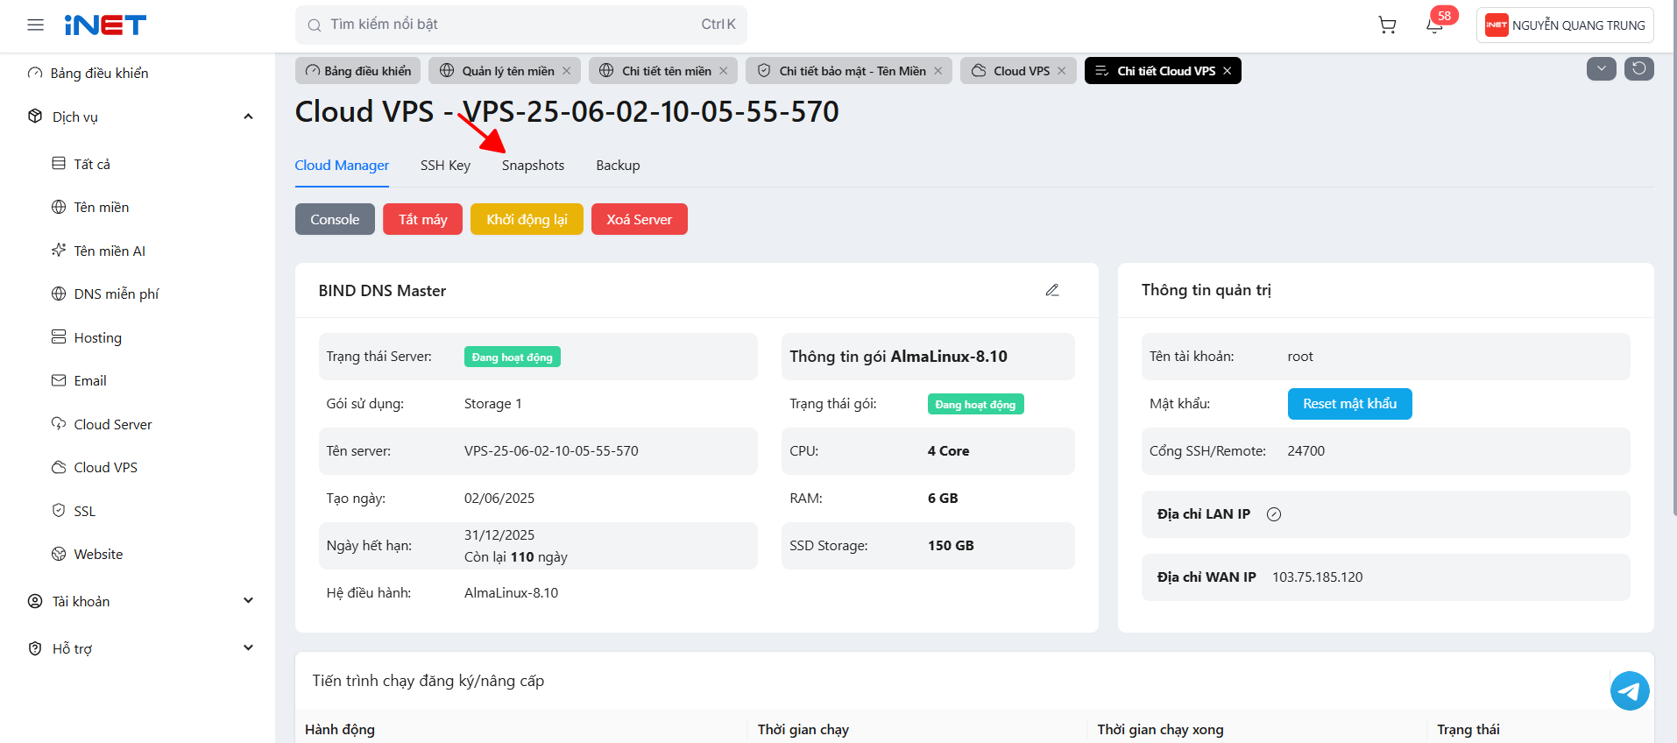Click the Hành động column header
Viewport: 1677px width, 743px height.
coord(340,730)
